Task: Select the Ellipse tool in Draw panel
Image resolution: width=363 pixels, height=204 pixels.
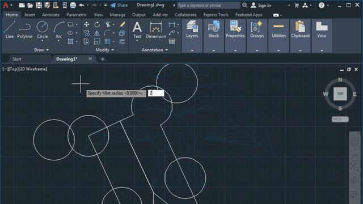Action: point(70,33)
